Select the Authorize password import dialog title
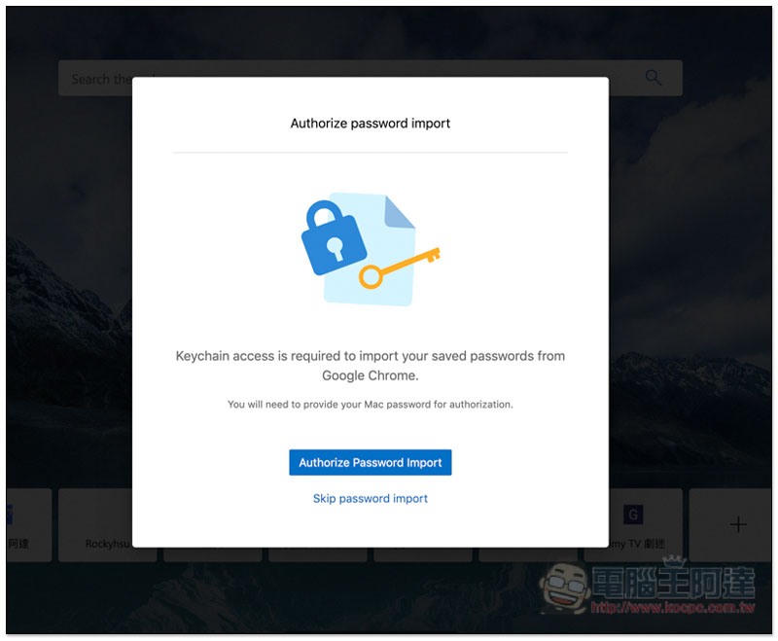This screenshot has height=641, width=778. (371, 123)
